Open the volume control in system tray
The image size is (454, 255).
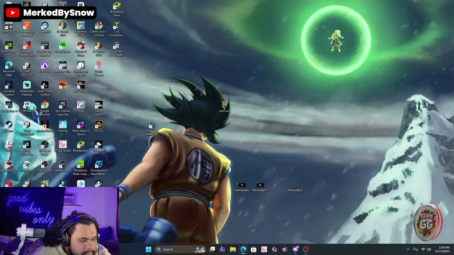429,249
